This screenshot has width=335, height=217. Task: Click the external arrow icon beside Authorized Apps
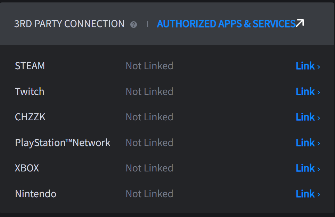click(x=300, y=23)
